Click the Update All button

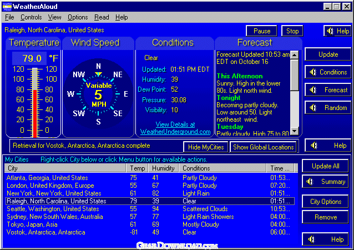325,166
